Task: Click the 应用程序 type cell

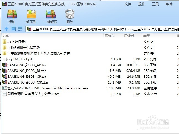Action: pyautogui.click(x=150, y=88)
